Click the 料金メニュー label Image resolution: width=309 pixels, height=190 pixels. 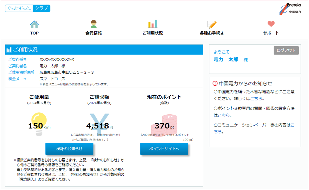[19, 79]
